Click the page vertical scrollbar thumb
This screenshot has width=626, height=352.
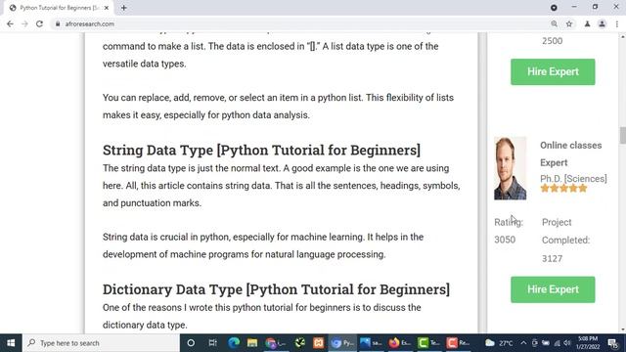[x=622, y=135]
